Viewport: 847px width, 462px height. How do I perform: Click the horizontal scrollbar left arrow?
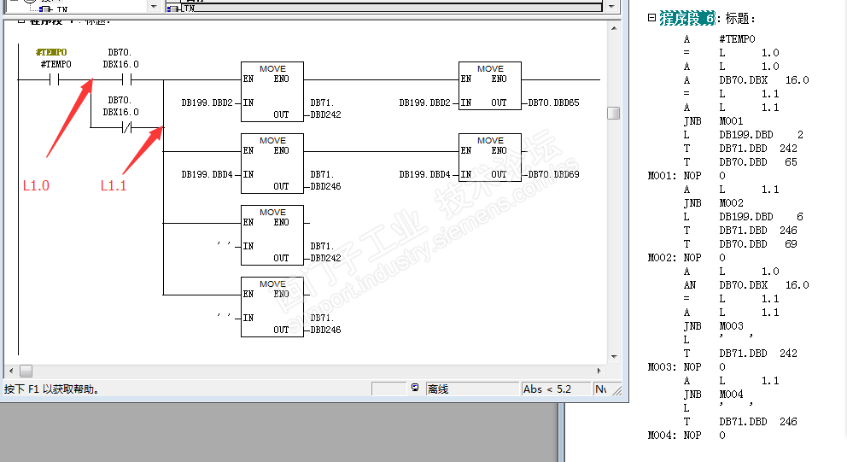click(11, 371)
